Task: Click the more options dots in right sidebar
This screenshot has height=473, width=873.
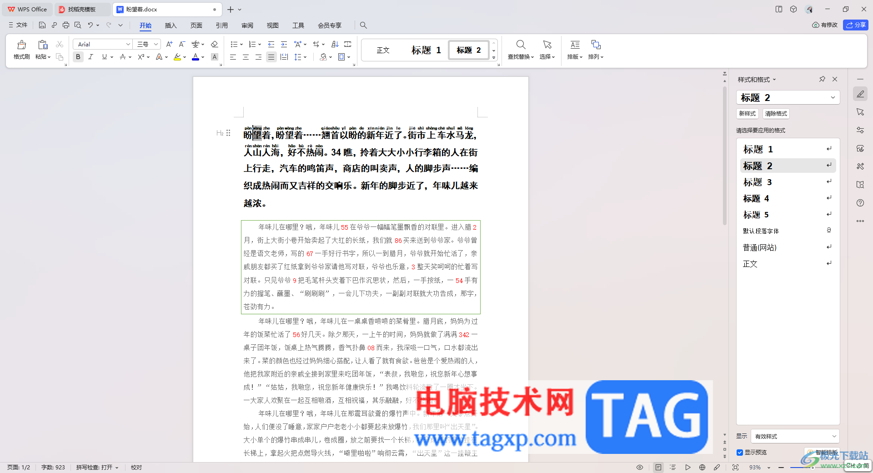Action: (860, 221)
